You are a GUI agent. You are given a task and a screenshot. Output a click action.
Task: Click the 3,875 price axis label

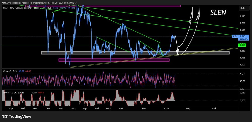[242, 16]
